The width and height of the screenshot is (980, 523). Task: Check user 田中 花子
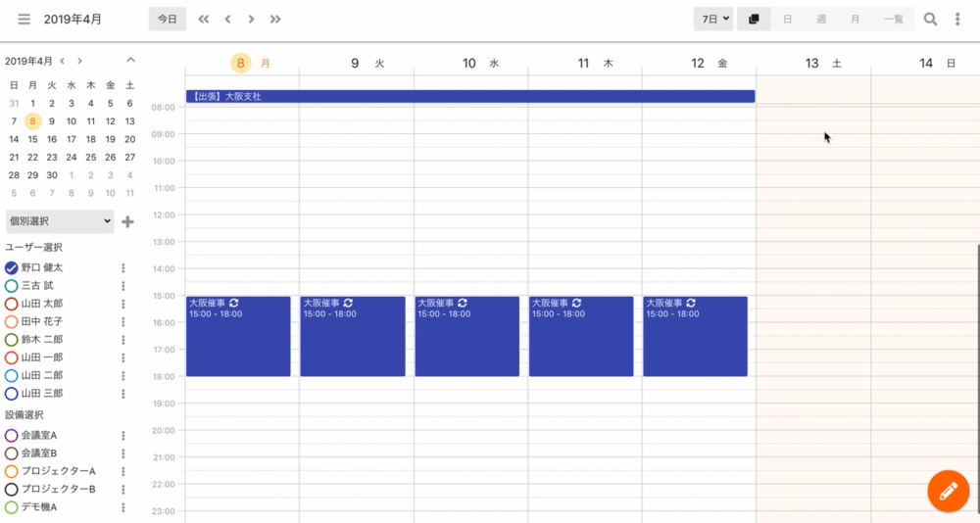(11, 322)
